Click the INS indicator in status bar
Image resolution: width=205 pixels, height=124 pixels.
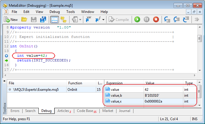194,119
